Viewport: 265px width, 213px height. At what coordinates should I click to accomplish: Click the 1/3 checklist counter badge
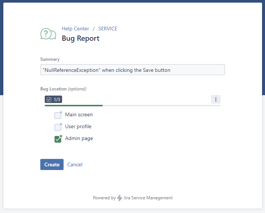(54, 99)
